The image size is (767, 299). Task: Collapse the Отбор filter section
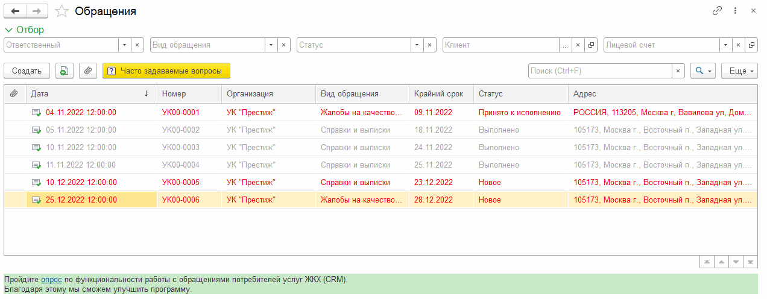(24, 30)
